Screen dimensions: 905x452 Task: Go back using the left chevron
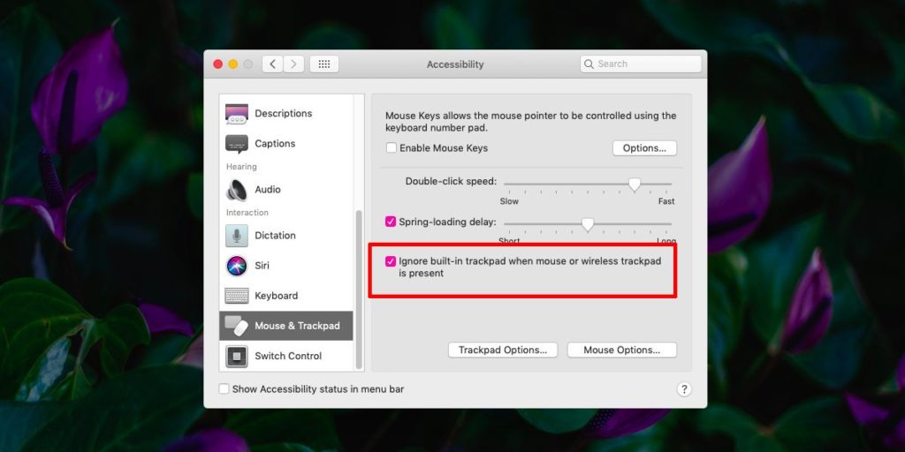pos(272,64)
